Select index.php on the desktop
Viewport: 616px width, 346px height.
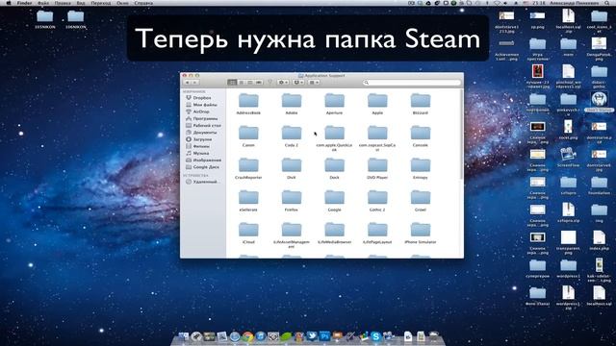click(x=599, y=241)
